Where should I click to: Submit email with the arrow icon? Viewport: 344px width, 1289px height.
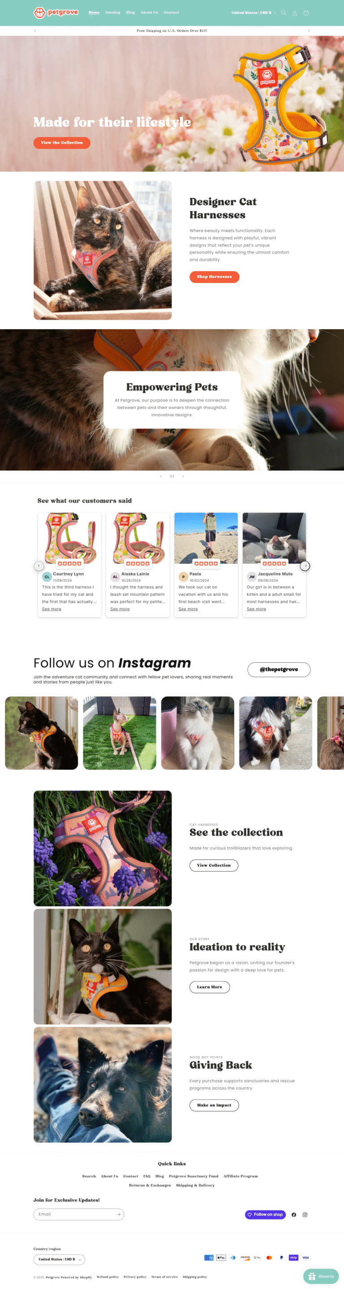coord(118,1214)
